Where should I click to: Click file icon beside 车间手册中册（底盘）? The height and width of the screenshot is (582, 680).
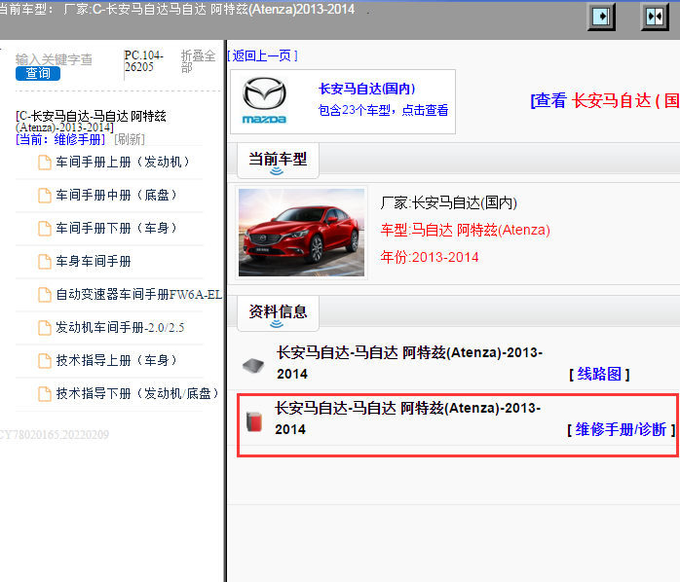click(45, 196)
